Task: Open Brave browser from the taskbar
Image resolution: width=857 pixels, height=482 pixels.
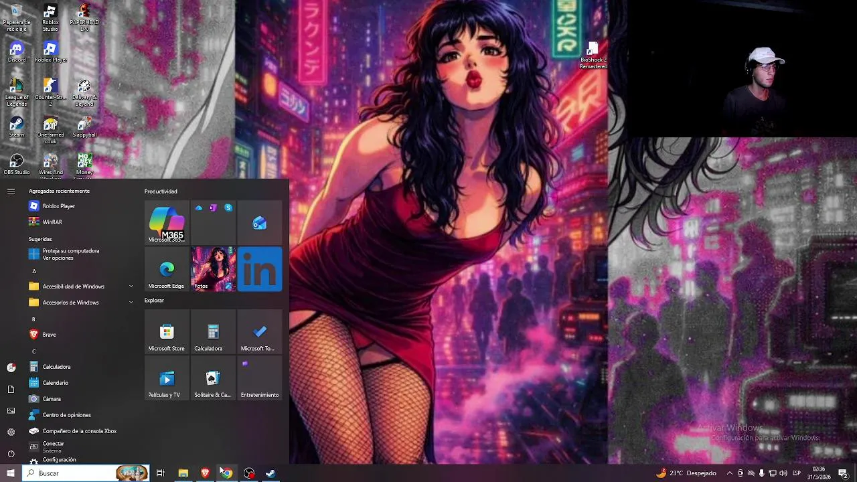Action: pyautogui.click(x=205, y=473)
